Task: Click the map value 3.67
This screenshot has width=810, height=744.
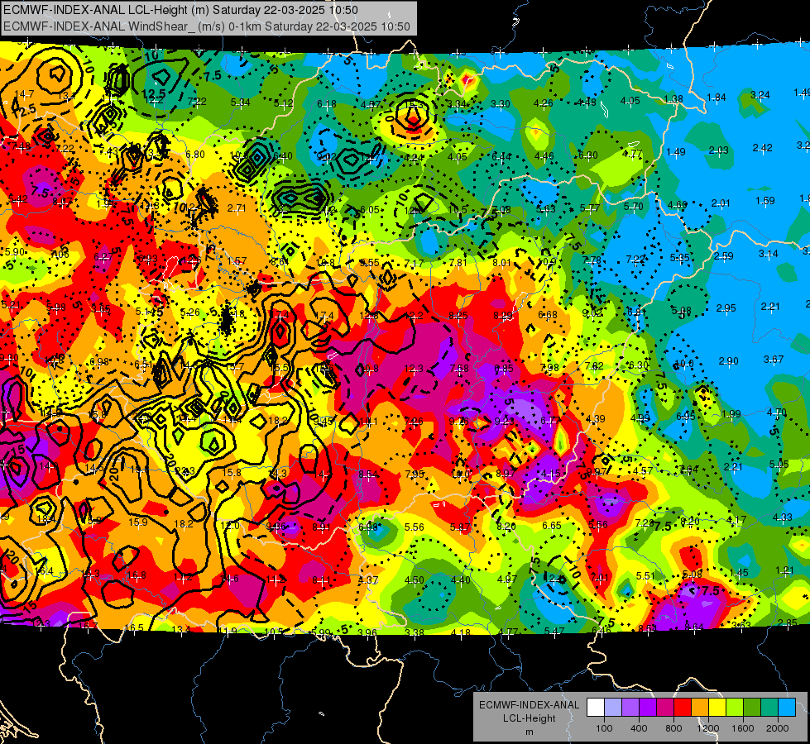Action: [x=774, y=359]
